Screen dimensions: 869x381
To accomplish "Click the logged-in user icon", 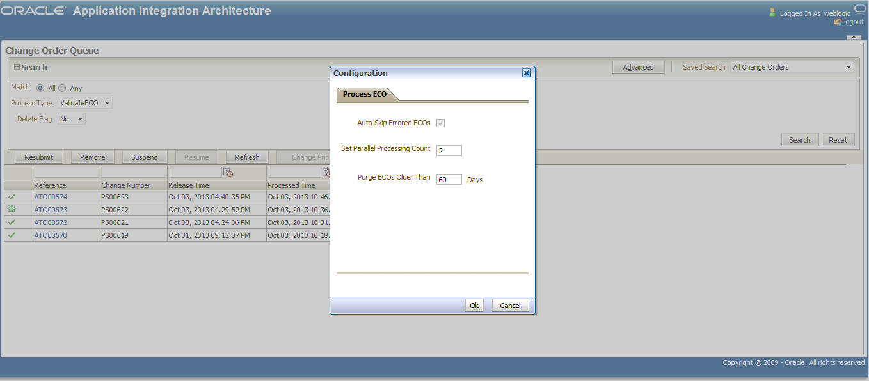I will [772, 12].
